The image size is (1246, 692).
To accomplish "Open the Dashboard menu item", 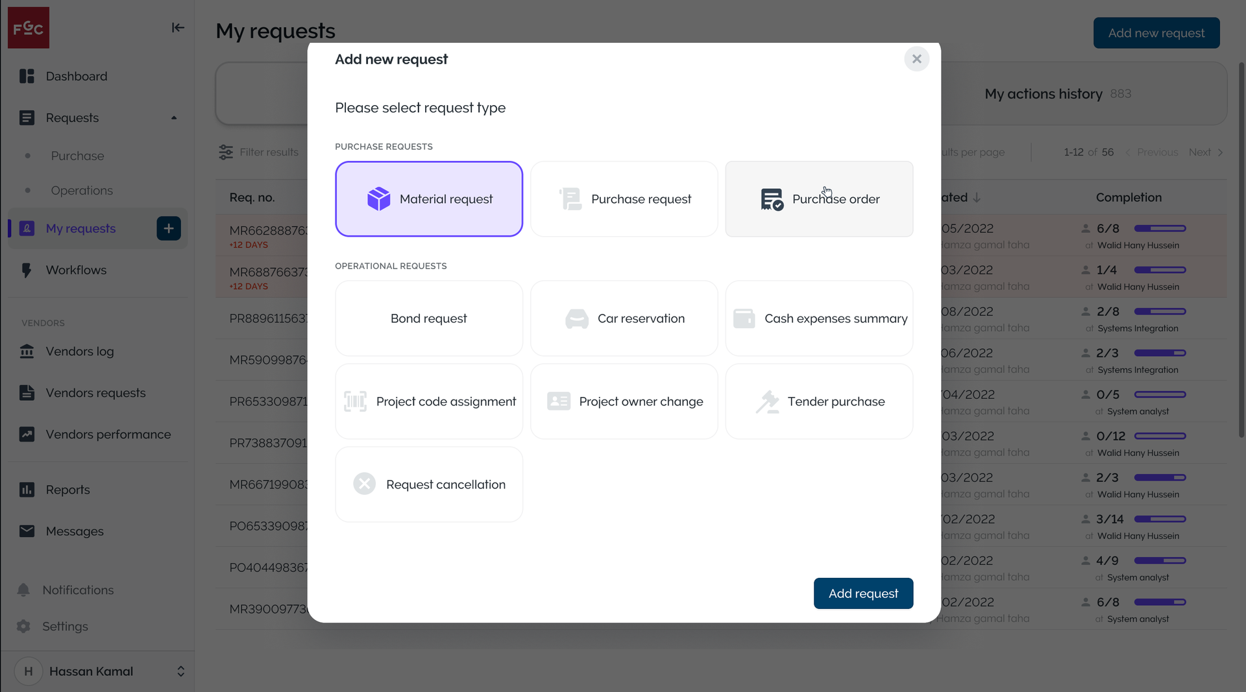I will coord(76,77).
